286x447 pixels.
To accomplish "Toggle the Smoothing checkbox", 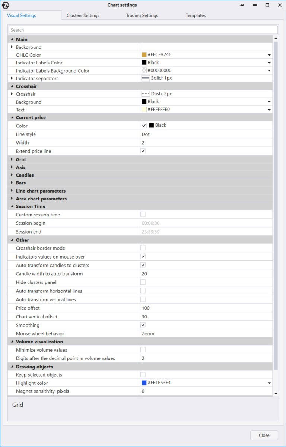I will click(x=143, y=325).
